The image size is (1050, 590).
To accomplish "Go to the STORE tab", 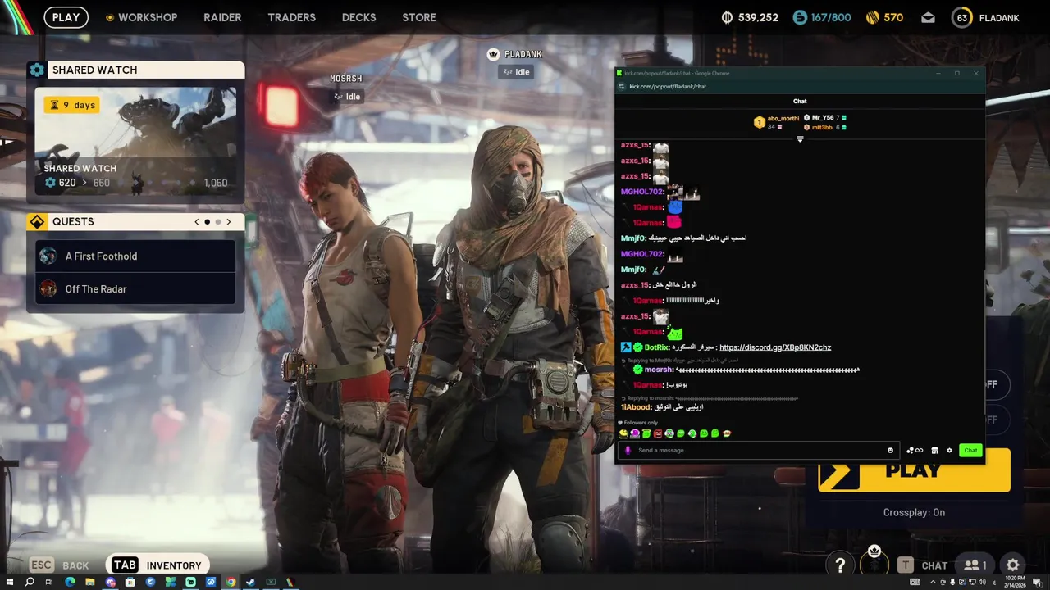I will [x=419, y=17].
